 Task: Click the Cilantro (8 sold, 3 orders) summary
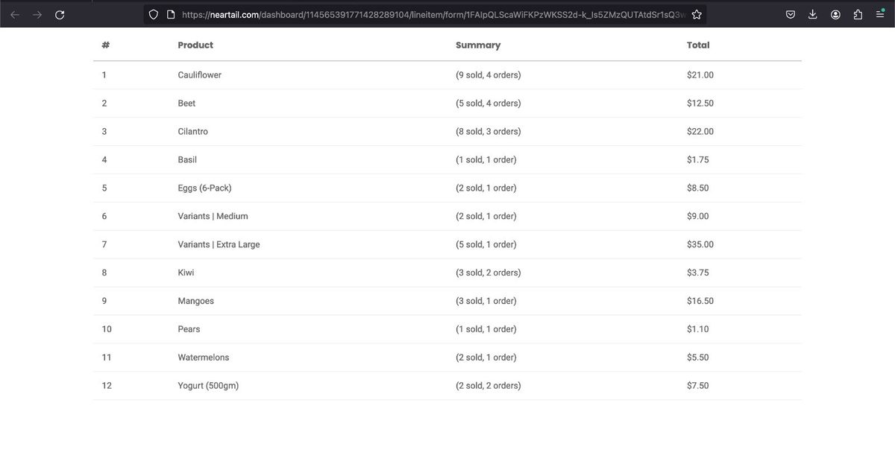click(488, 132)
